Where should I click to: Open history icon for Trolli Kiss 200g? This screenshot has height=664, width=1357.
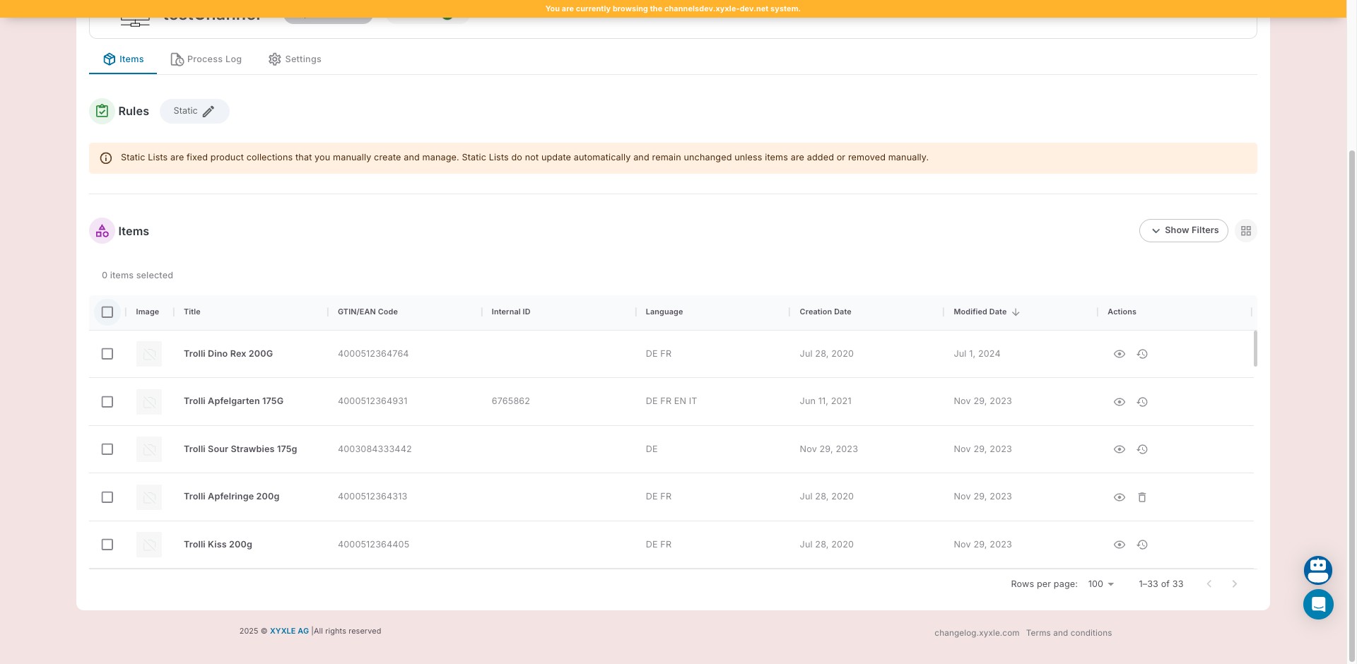click(x=1141, y=545)
